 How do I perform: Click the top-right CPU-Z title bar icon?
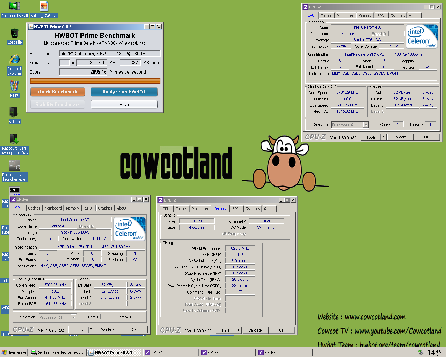coord(306,7)
